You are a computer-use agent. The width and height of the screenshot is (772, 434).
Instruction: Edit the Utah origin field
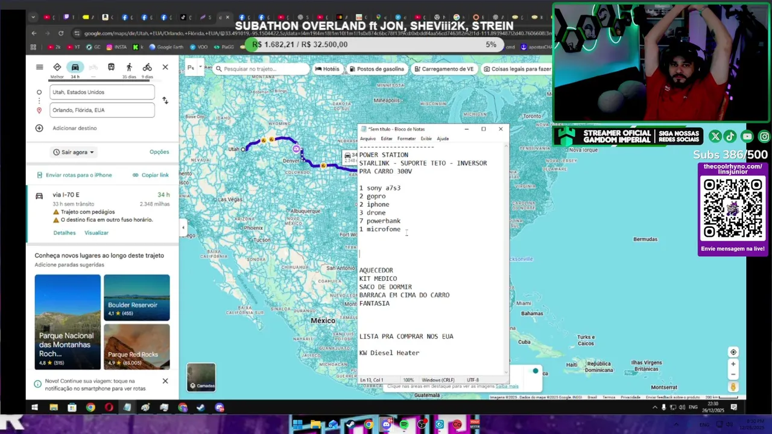click(102, 92)
